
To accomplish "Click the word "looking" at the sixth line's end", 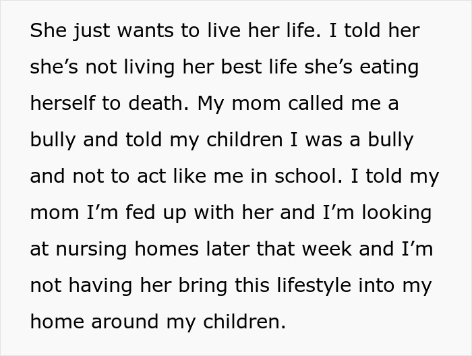I will (396, 213).
